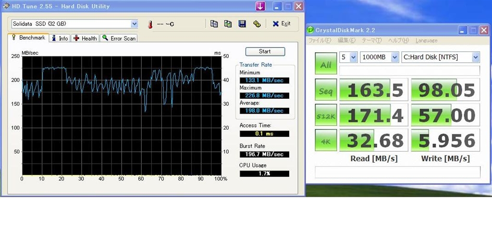Open HD Tune options via the wrench icon

tap(257, 24)
